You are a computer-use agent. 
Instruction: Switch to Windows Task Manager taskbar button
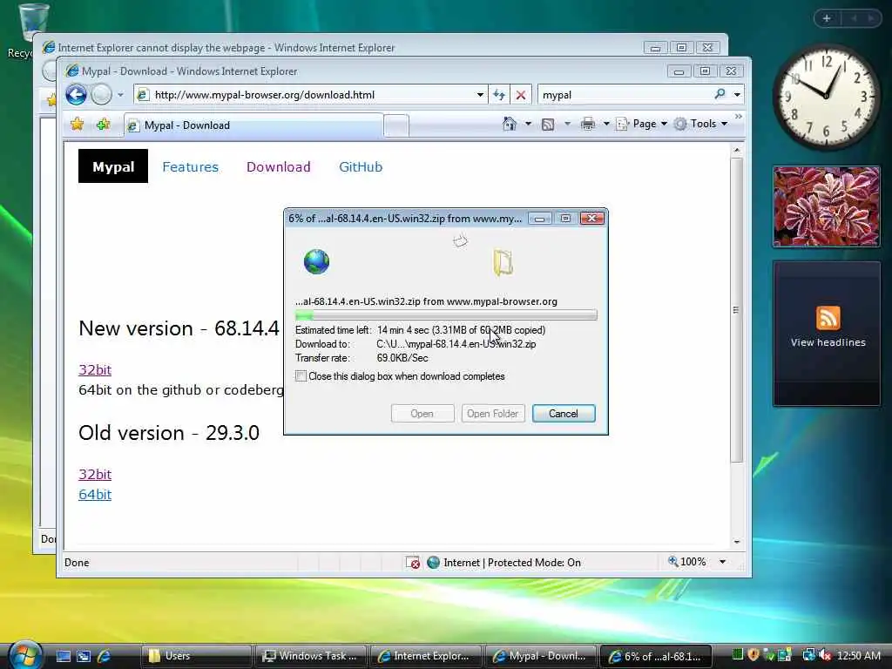[311, 656]
